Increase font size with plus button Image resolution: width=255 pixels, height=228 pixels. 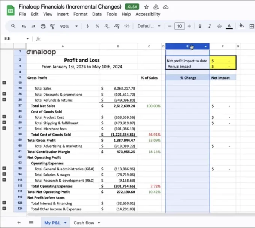(189, 26)
